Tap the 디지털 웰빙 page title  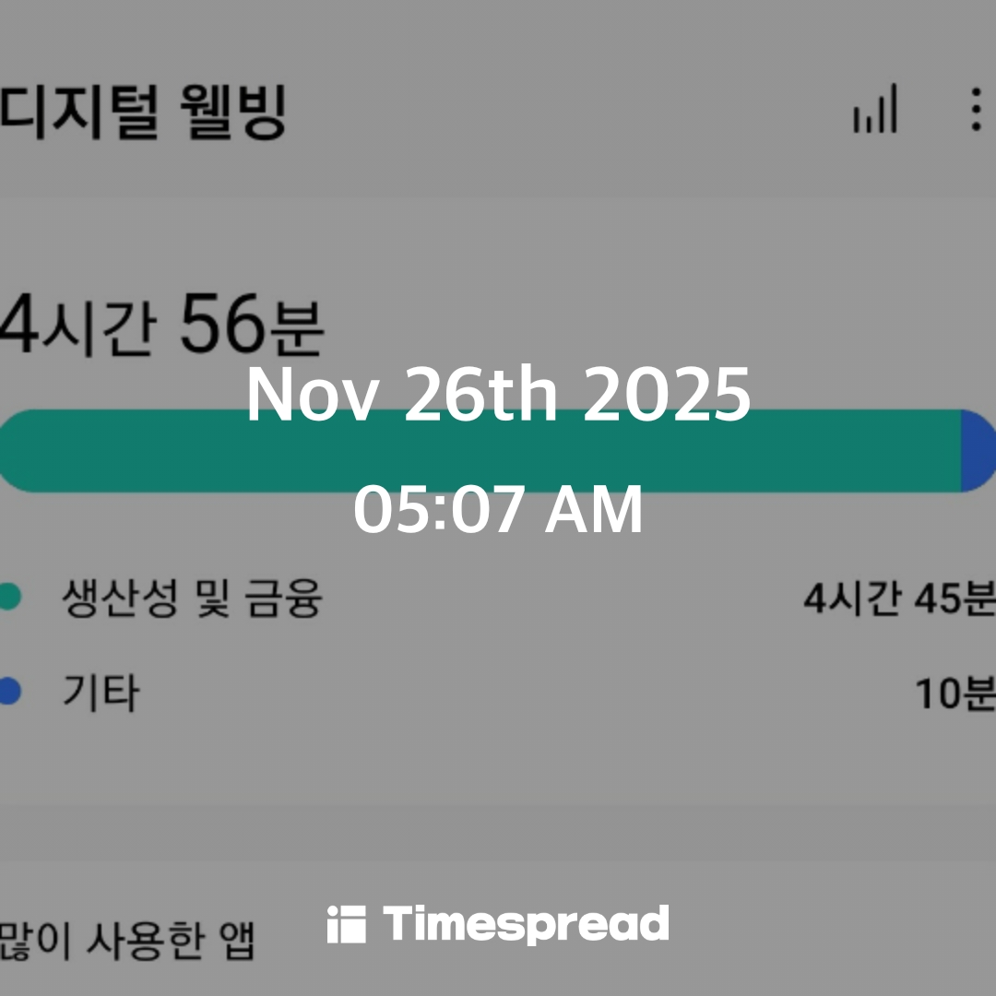(143, 113)
